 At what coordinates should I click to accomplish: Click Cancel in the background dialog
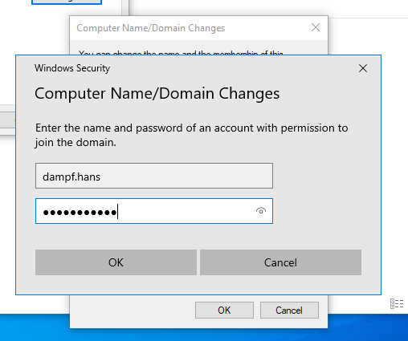point(289,311)
